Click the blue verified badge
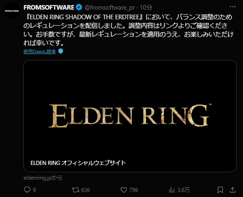This screenshot has width=243, height=197. point(79,7)
